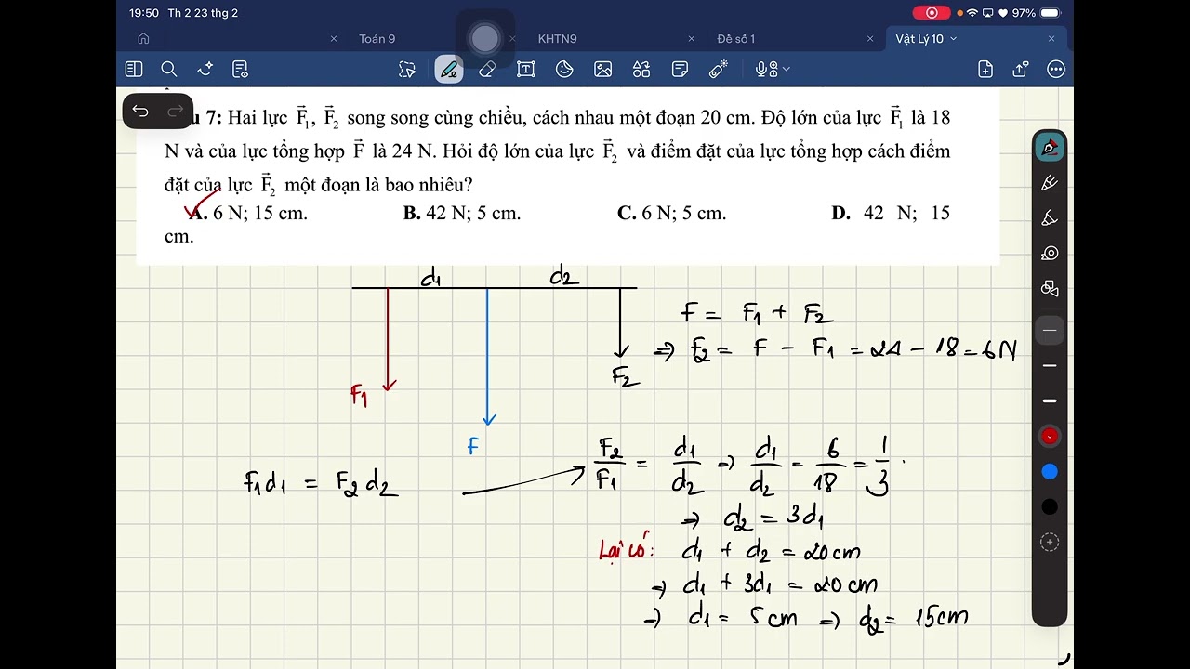
Task: Select the Pen tool in top toolbar
Action: (x=449, y=69)
